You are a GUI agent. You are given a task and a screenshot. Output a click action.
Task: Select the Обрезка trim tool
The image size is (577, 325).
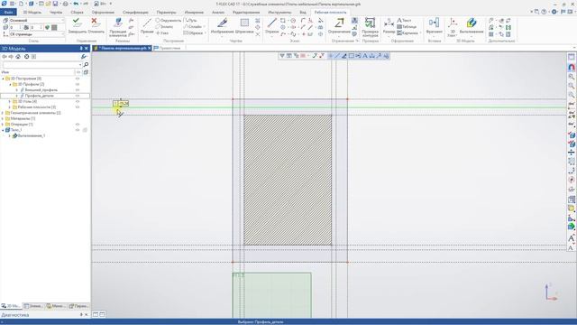(194, 32)
